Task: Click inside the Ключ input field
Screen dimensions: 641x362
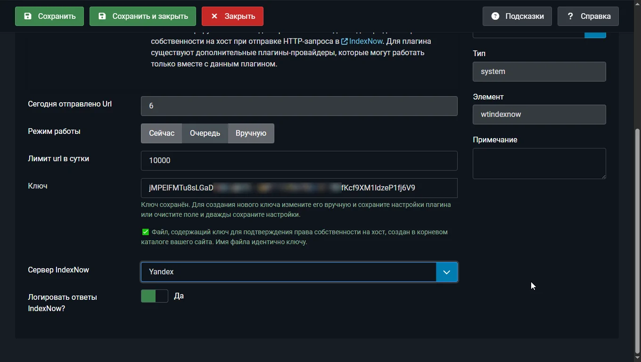Action: (x=299, y=188)
